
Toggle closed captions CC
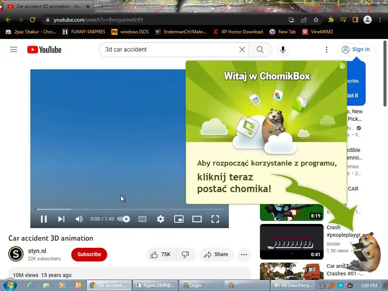coord(142,219)
